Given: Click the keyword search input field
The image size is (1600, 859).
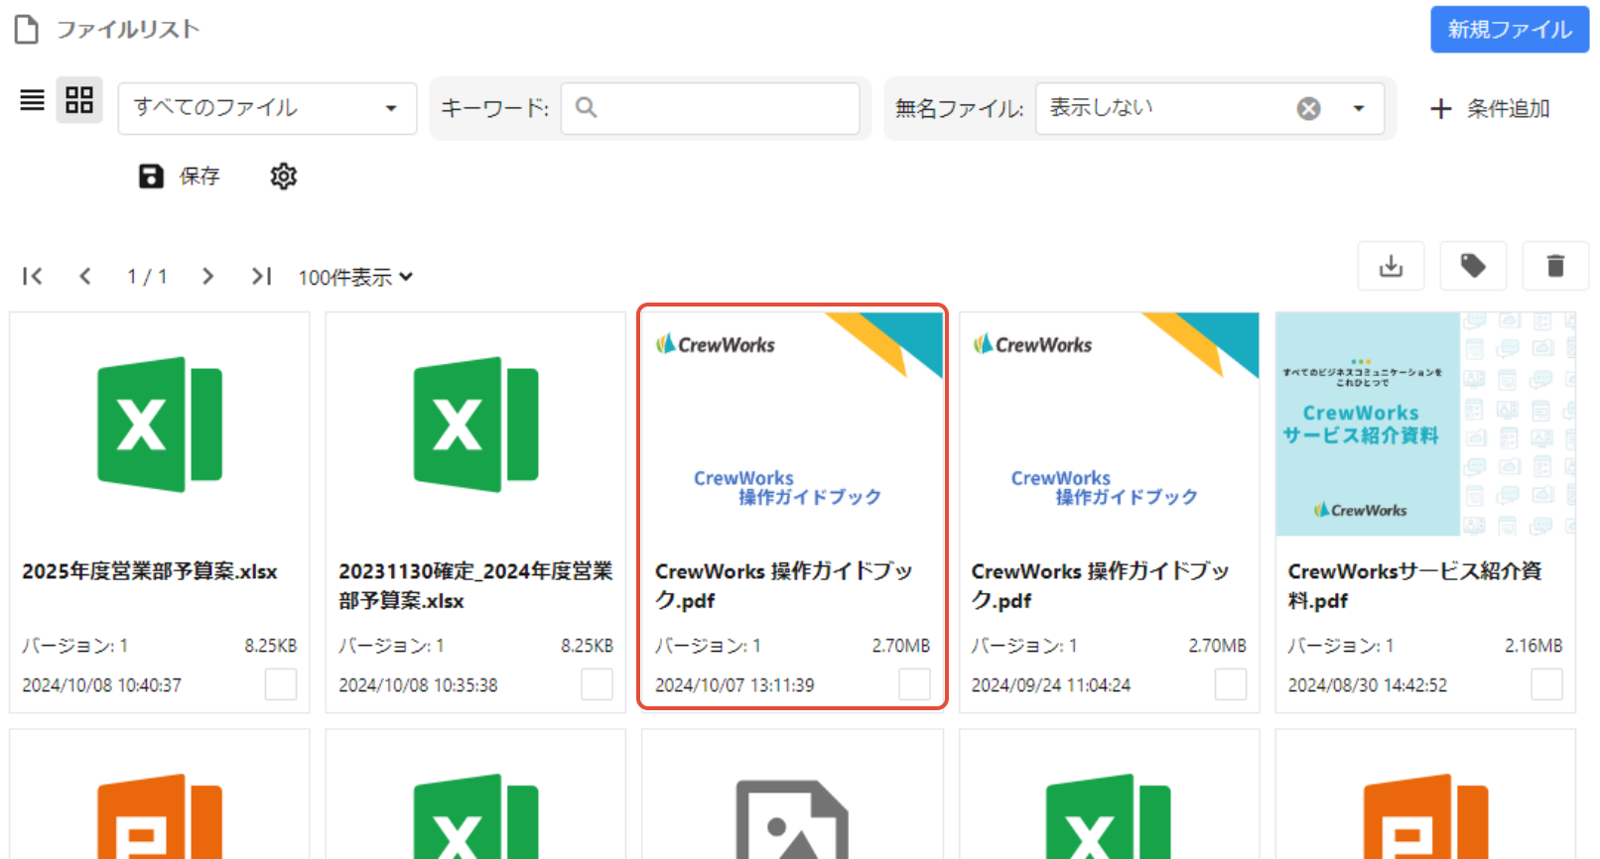Looking at the screenshot, I should click(711, 108).
